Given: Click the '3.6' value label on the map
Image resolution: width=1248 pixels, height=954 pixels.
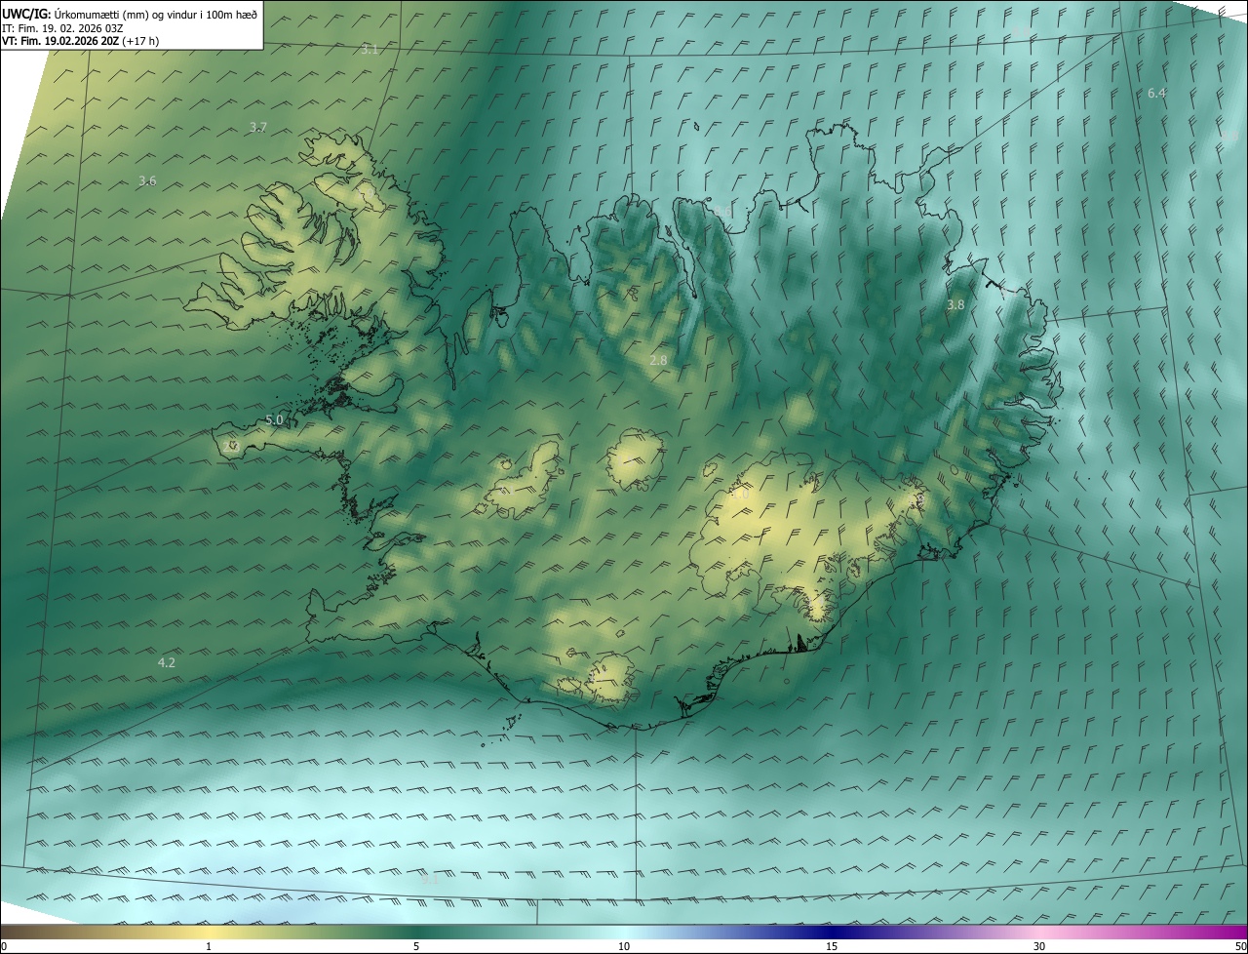Looking at the screenshot, I should point(147,180).
